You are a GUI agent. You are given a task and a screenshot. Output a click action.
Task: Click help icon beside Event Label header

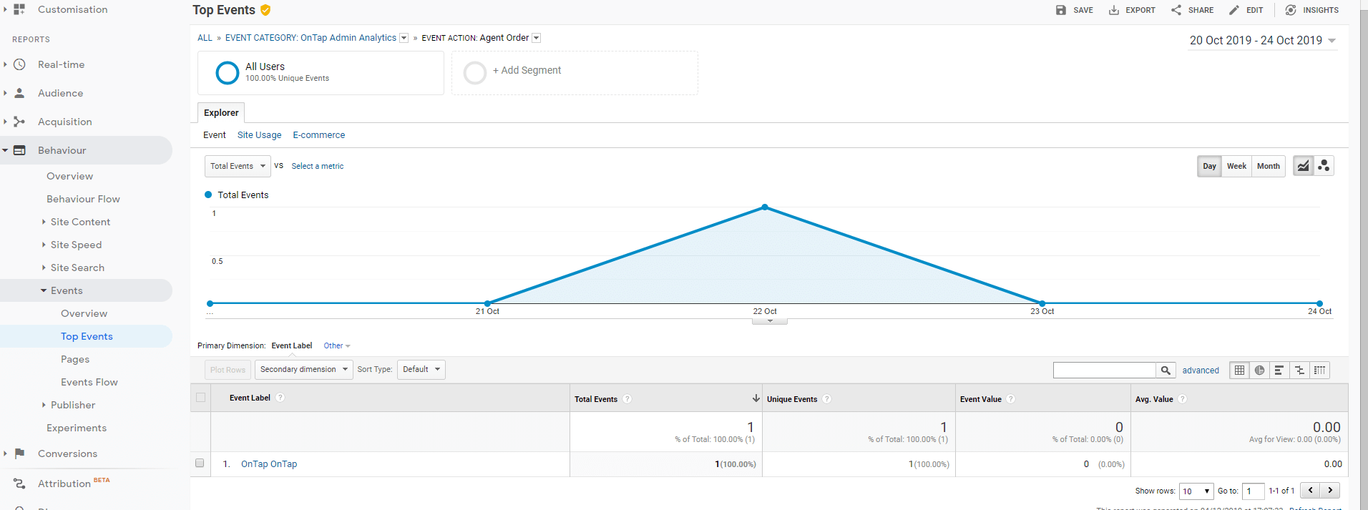(x=280, y=398)
